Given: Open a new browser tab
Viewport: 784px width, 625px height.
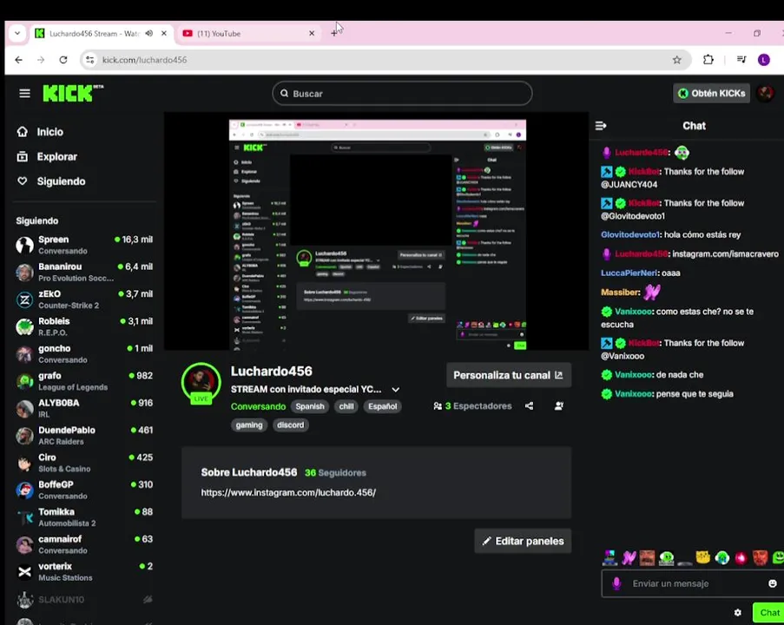Looking at the screenshot, I should pos(334,34).
